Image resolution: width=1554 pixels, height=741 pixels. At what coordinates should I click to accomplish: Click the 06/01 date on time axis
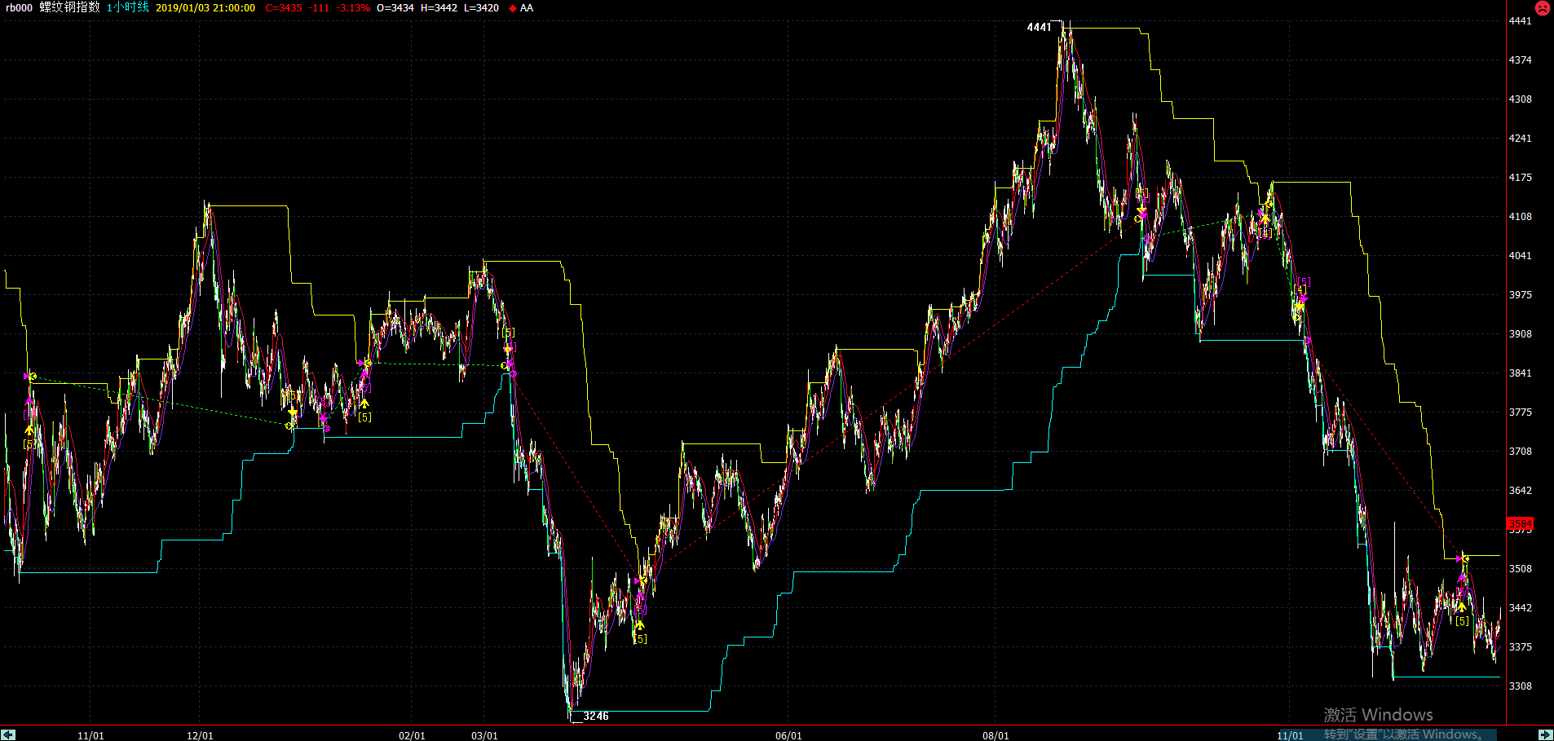(788, 735)
